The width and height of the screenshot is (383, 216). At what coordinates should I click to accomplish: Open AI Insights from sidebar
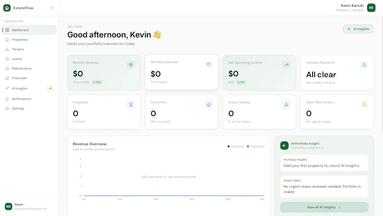[x=29, y=89]
